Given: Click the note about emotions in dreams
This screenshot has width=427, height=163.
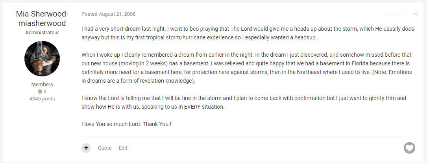Looking at the screenshot, I should pyautogui.click(x=246, y=77).
